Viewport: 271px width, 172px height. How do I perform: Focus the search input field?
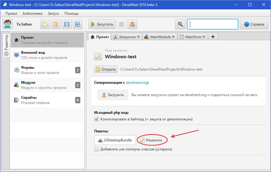(213, 24)
